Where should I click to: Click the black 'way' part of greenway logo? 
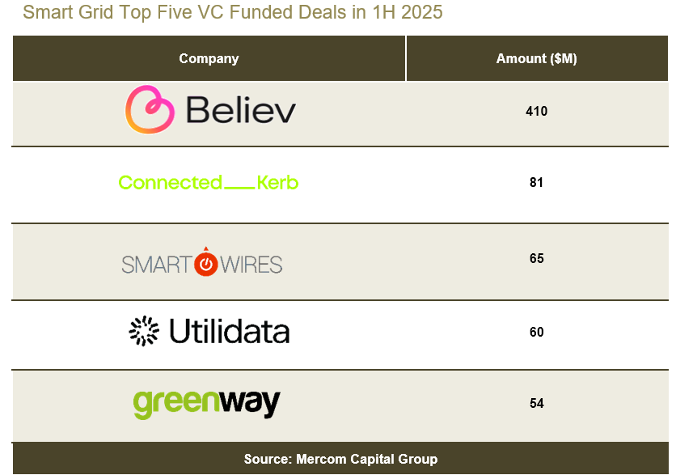(250, 404)
